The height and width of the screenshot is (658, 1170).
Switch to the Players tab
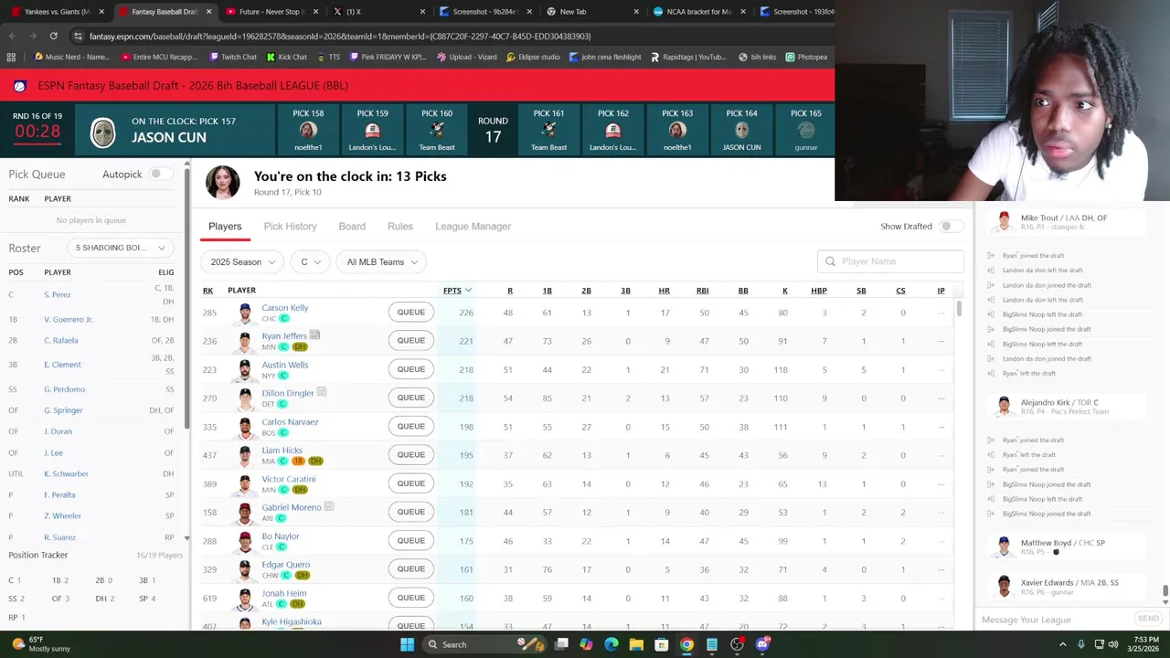pyautogui.click(x=225, y=226)
